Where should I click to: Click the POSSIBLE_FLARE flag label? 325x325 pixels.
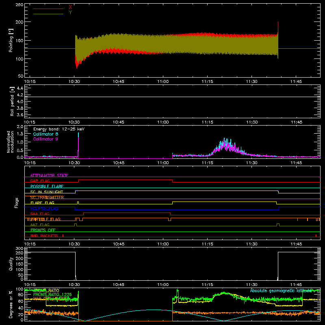coord(47,186)
